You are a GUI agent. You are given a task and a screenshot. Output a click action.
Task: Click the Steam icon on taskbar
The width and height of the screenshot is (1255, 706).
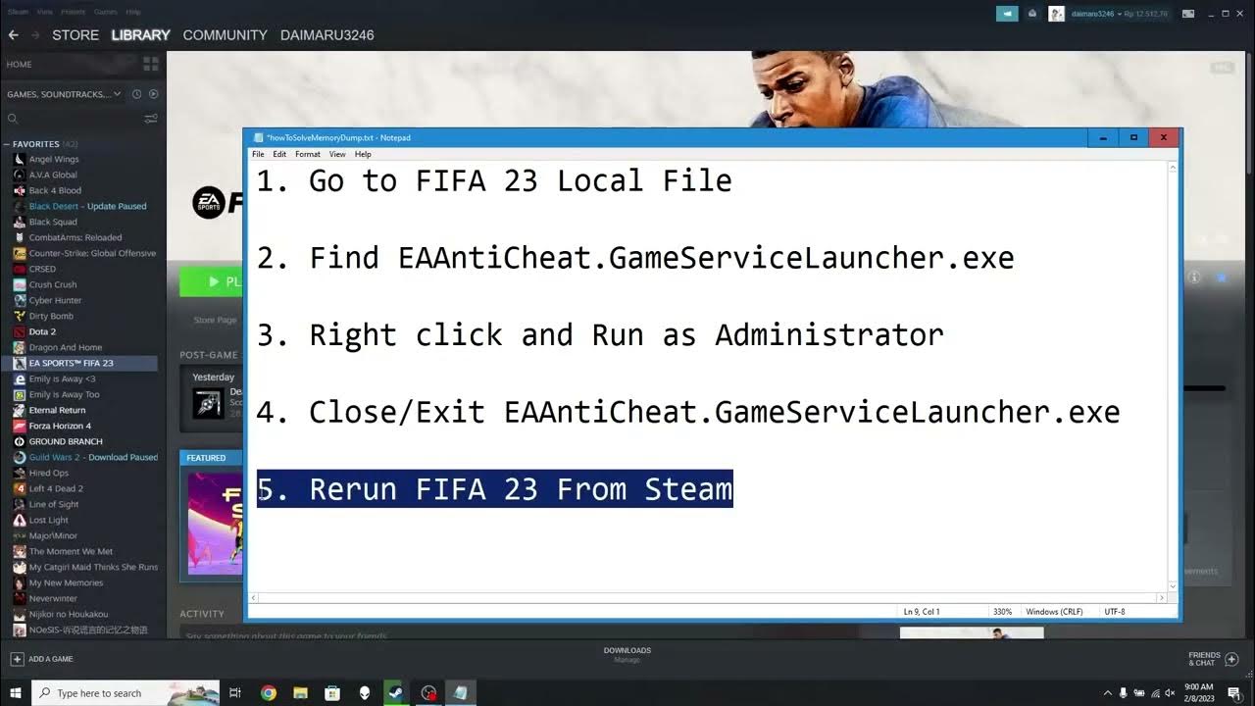396,693
